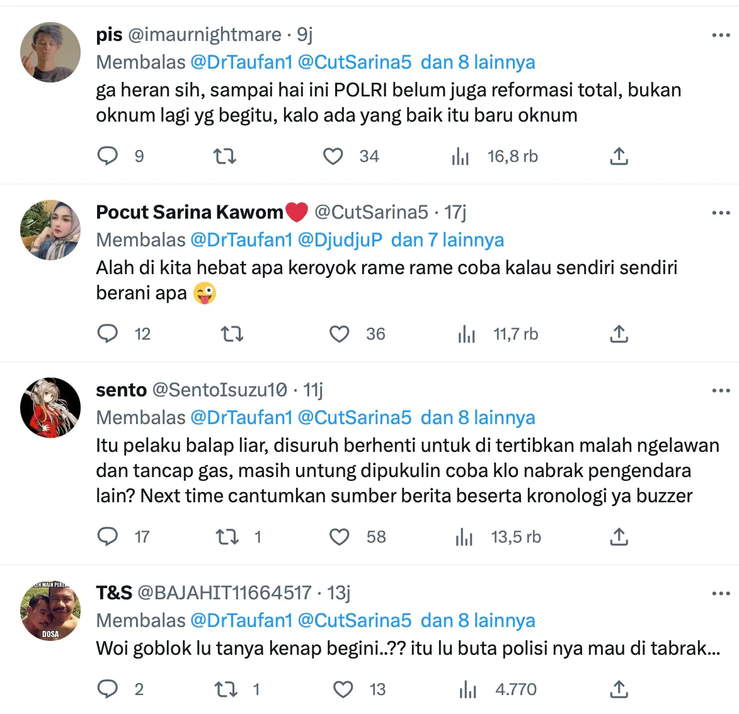Like Pocut Sarina Kawom's tweet
Image resolution: width=739 pixels, height=714 pixels.
click(340, 334)
